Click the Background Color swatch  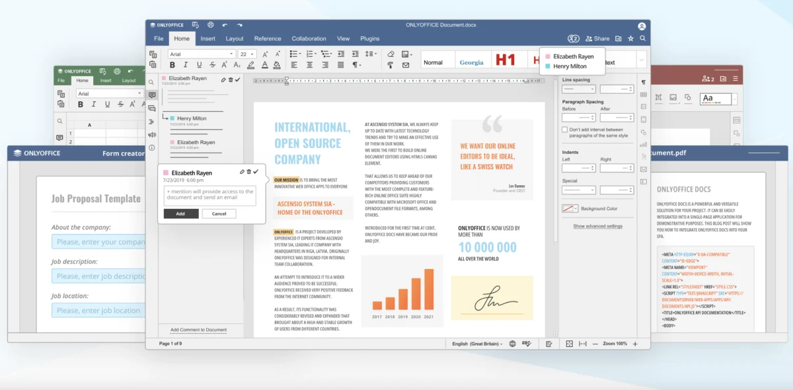click(x=570, y=208)
